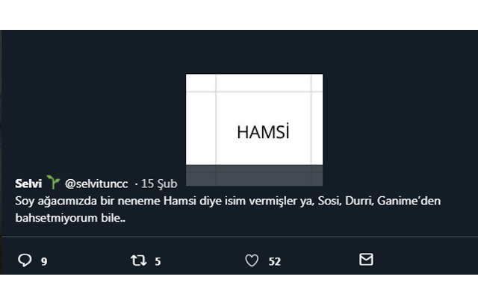Open the Selvi profile name link

point(28,183)
